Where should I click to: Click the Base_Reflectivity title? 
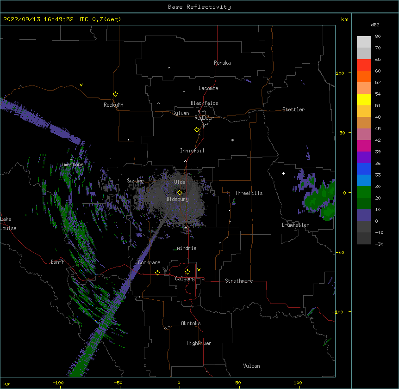[199, 7]
